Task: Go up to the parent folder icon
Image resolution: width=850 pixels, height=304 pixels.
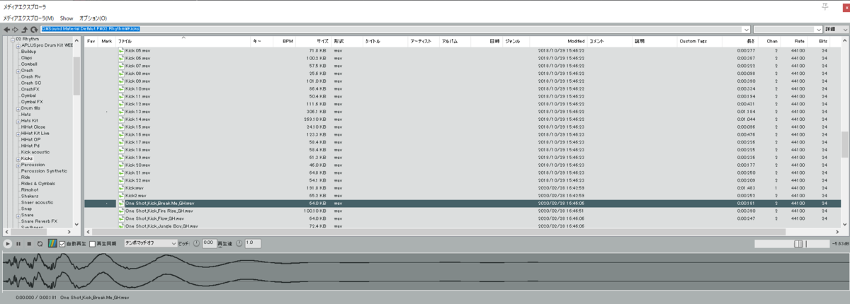Action: pos(24,29)
